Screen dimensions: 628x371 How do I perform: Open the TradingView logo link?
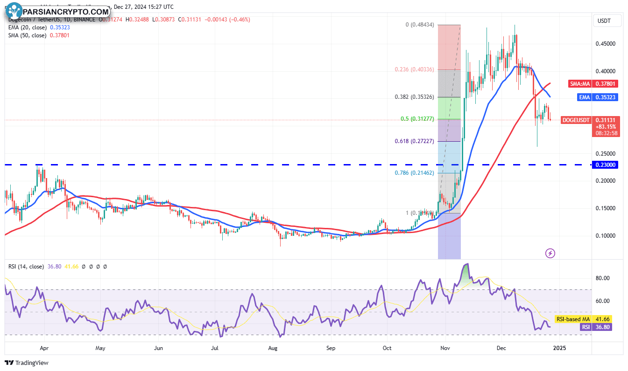[27, 363]
